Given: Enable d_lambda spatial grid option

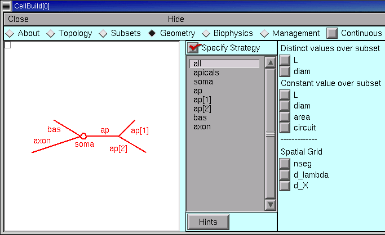Looking at the screenshot, I should (x=285, y=175).
